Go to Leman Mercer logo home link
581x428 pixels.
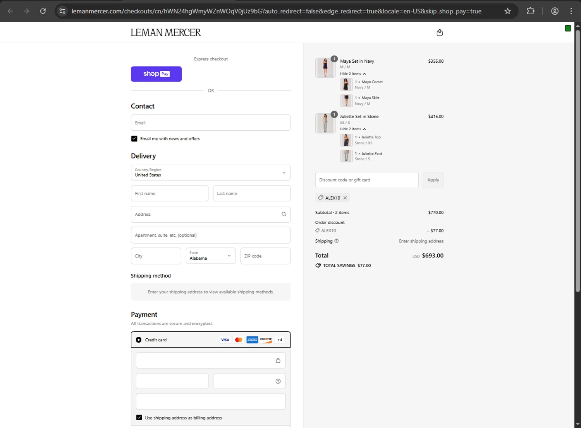[166, 32]
